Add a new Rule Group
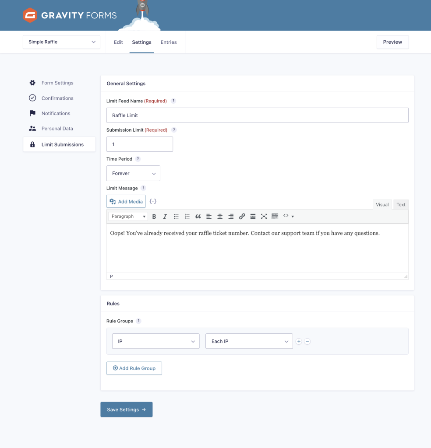The image size is (431, 448). (x=134, y=368)
